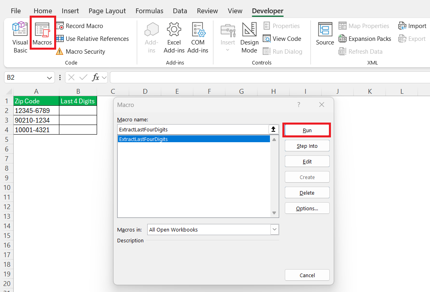Expand the dropdown beside fx
Image resolution: width=430 pixels, height=292 pixels.
point(104,78)
